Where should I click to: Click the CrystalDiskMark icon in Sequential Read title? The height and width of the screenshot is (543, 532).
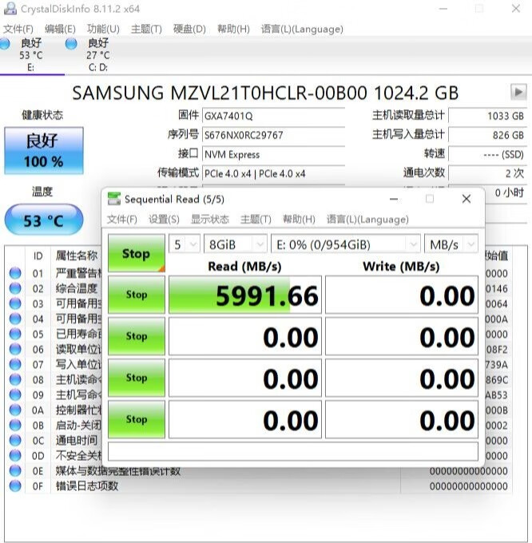(x=114, y=199)
